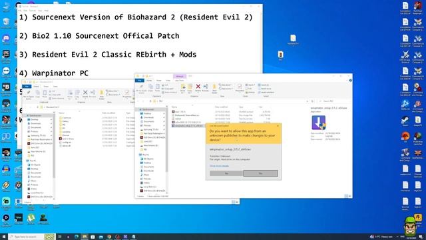Click the refresh button beside RE2 address bar
Viewport: 426px width, 240px height.
(312, 101)
